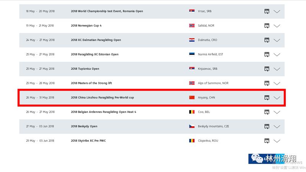The image size is (306, 172).
Task: Add Tupiznica Open to calendar
Action: [x=267, y=69]
